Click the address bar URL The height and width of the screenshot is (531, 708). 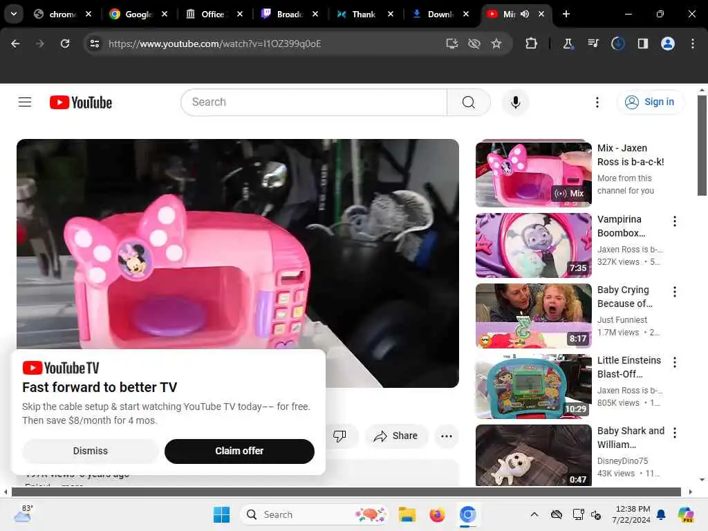point(214,44)
